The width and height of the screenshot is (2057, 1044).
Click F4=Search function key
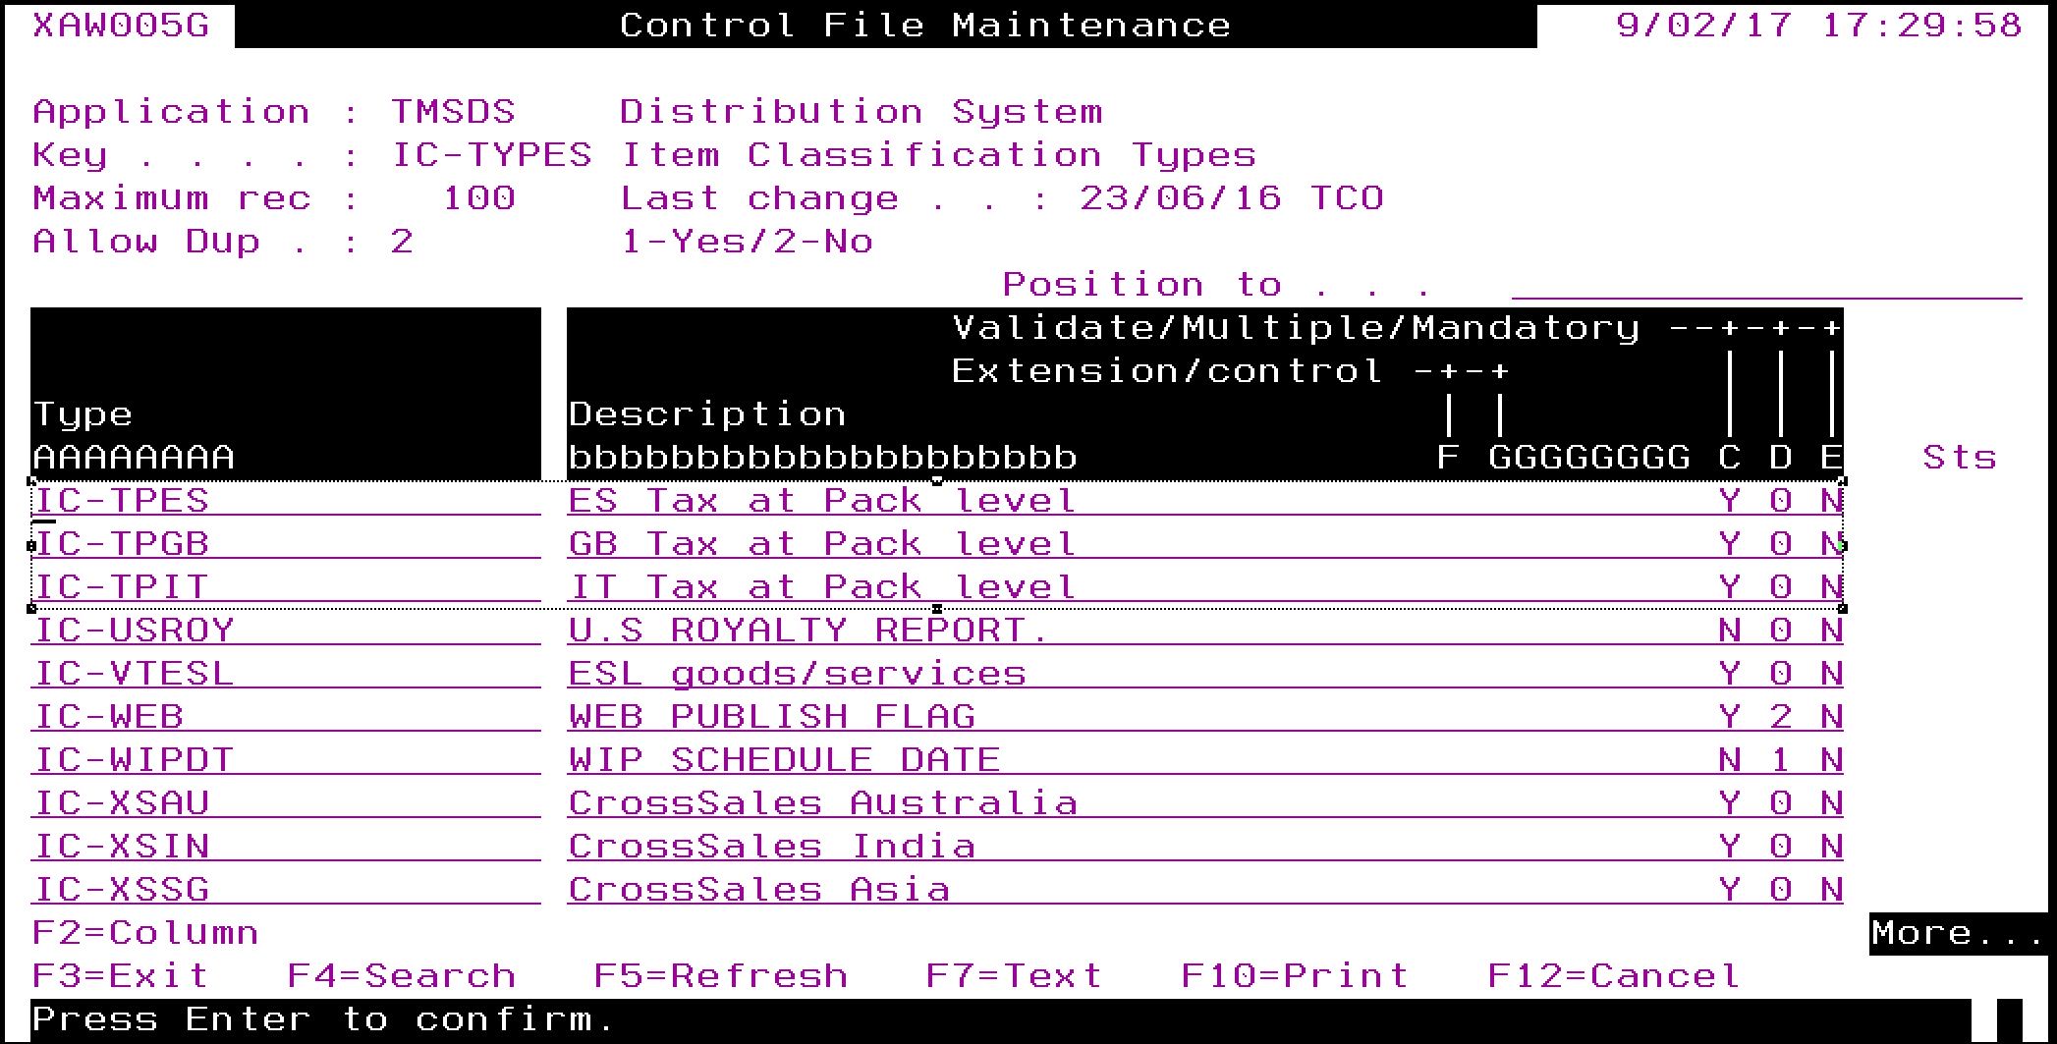pos(401,975)
